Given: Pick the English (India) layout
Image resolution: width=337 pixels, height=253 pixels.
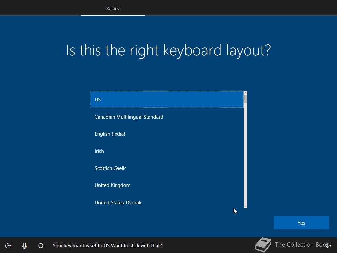Looking at the screenshot, I should (x=167, y=134).
